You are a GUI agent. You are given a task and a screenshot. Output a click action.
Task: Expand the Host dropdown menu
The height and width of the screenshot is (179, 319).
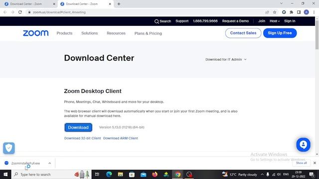point(275,21)
